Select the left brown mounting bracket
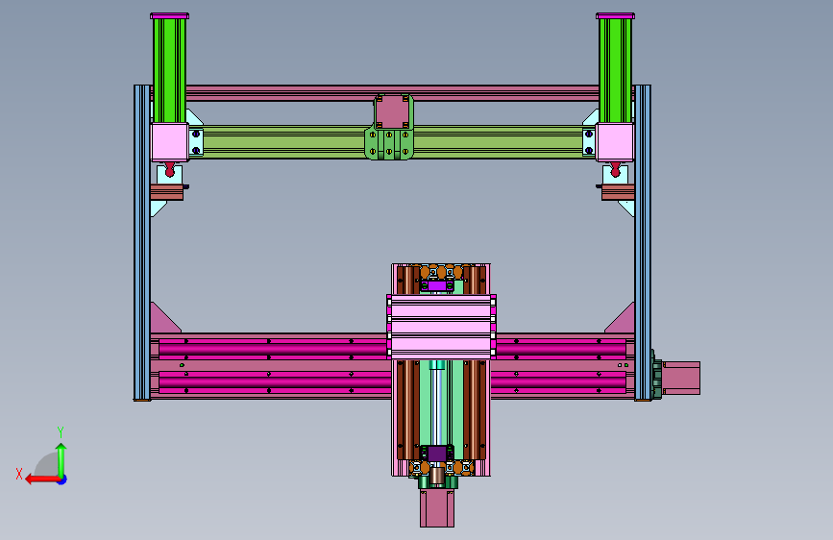The height and width of the screenshot is (540, 833). [x=167, y=192]
